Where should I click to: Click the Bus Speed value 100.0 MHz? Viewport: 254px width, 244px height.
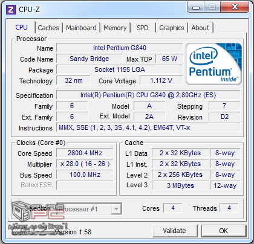[85, 175]
